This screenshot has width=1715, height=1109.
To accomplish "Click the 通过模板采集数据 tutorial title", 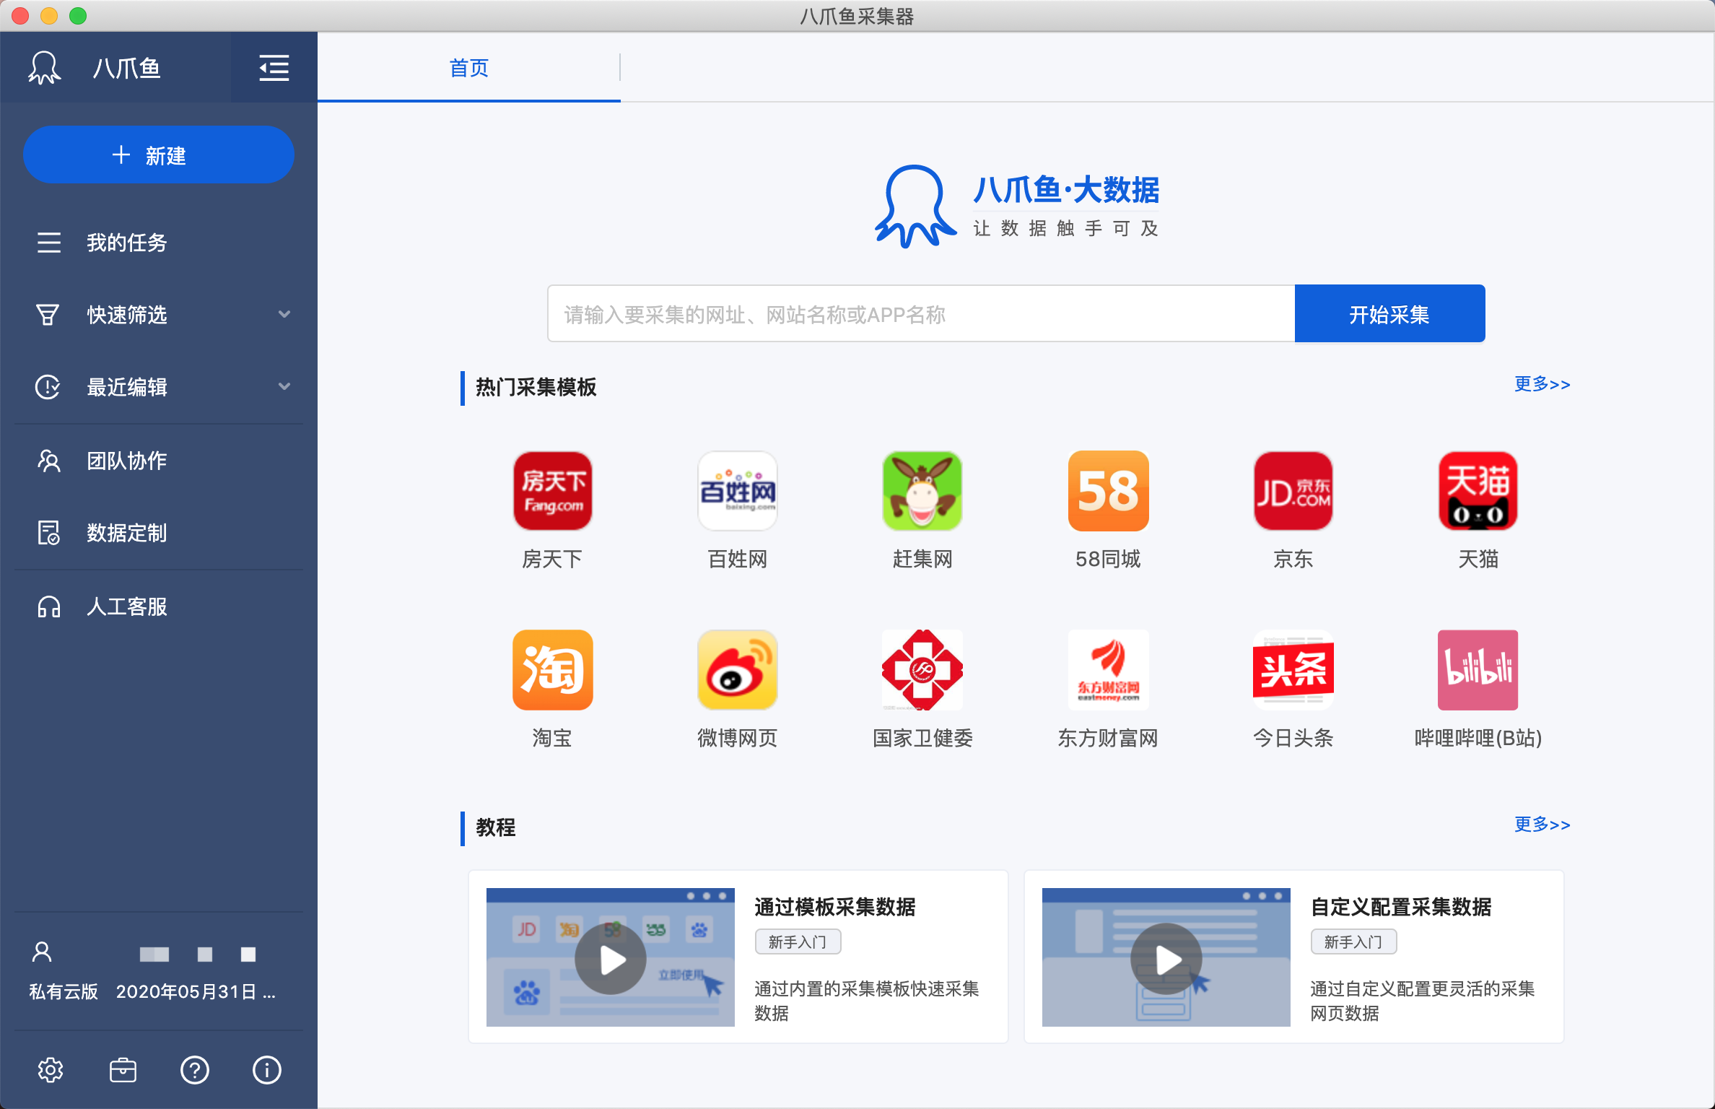I will tap(835, 907).
